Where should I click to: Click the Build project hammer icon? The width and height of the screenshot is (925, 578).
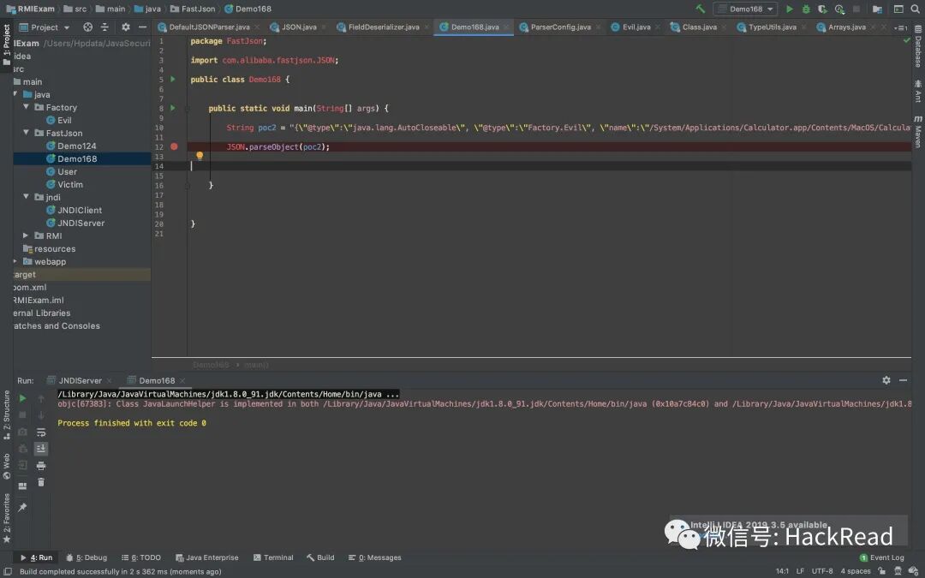(701, 9)
